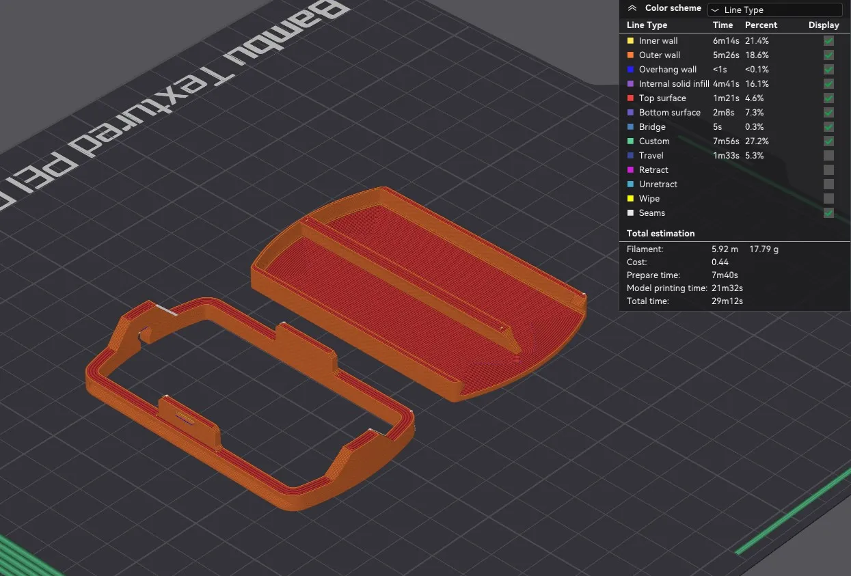Click the green Custom color swatch
851x576 pixels.
click(631, 141)
